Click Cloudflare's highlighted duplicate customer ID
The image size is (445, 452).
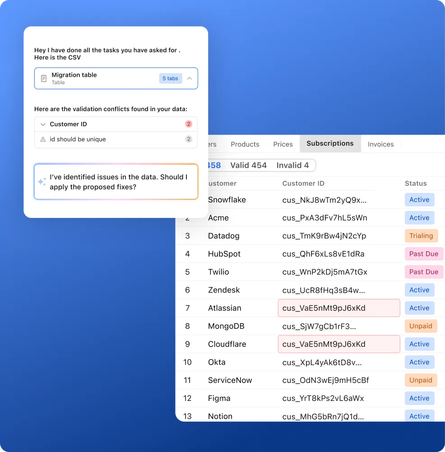pyautogui.click(x=339, y=344)
